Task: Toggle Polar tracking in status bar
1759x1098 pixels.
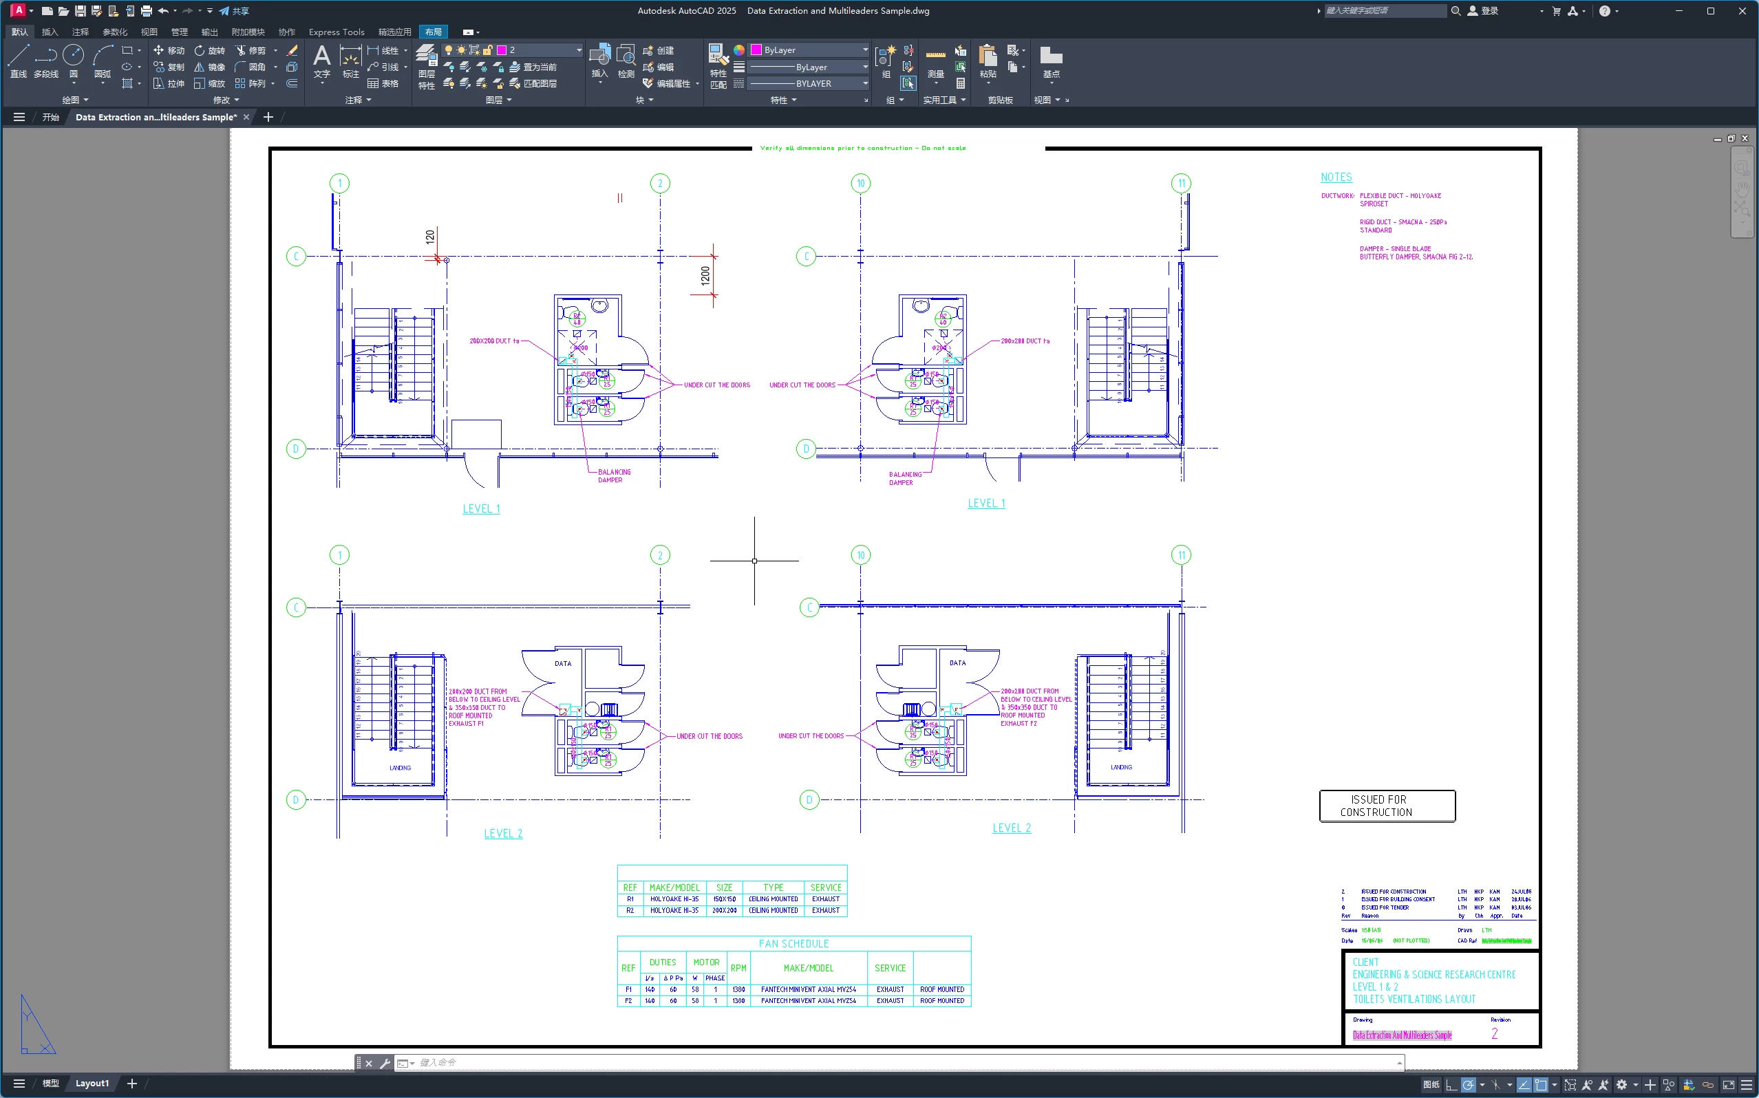Action: coord(1468,1085)
